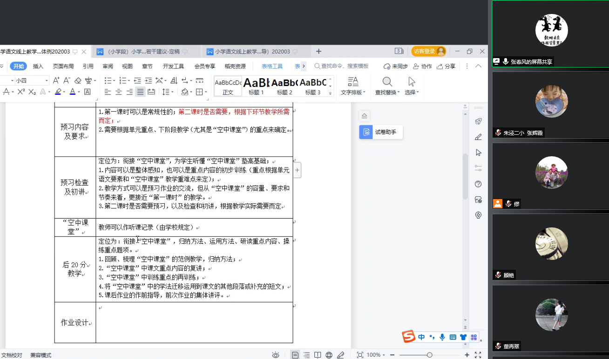This screenshot has height=359, width=609.
Task: Adjust the zoom slider handle
Action: click(x=430, y=355)
